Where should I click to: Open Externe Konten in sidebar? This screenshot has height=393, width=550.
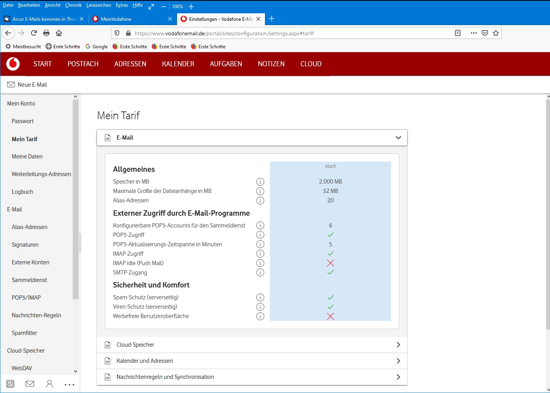(x=31, y=262)
